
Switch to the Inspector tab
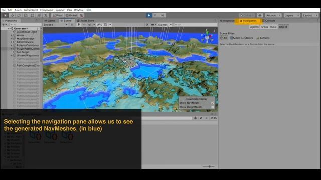[x=227, y=21]
